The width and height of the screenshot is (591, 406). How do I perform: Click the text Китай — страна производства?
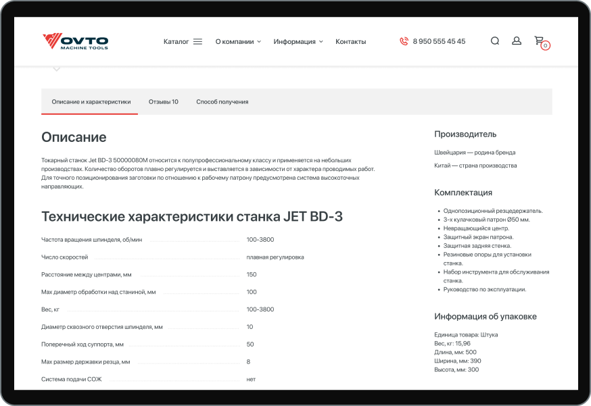[x=475, y=166]
